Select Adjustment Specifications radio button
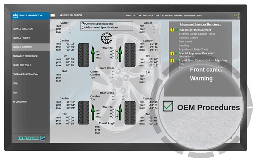This screenshot has width=253, height=158. (83, 28)
